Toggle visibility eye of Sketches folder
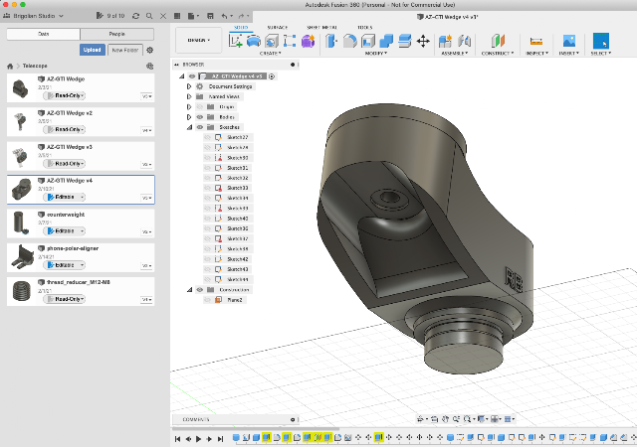637x447 pixels. tap(199, 127)
